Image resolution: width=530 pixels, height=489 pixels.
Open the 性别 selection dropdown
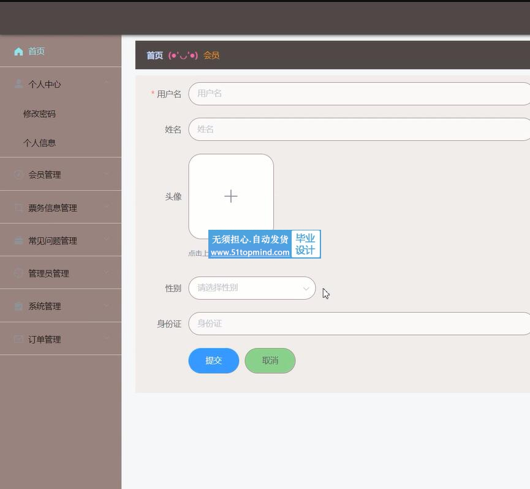coord(252,288)
